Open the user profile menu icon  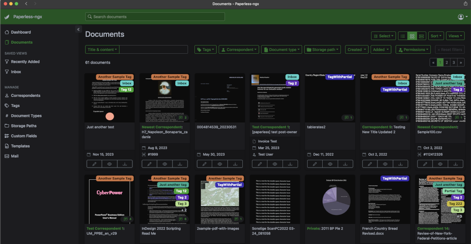click(461, 17)
